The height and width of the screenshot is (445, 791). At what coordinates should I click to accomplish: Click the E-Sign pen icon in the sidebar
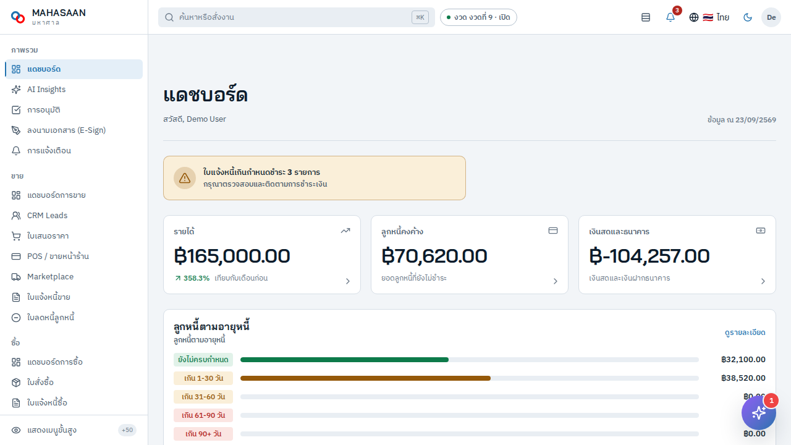pos(16,130)
